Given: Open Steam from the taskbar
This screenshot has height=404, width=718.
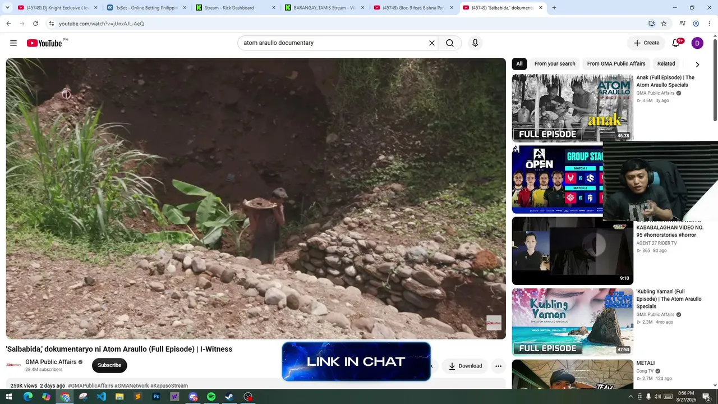Looking at the screenshot, I should point(229,397).
